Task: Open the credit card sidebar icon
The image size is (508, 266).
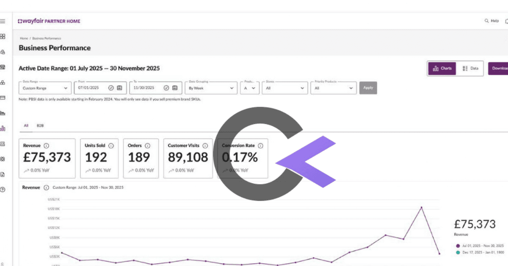Action: [x=3, y=98]
